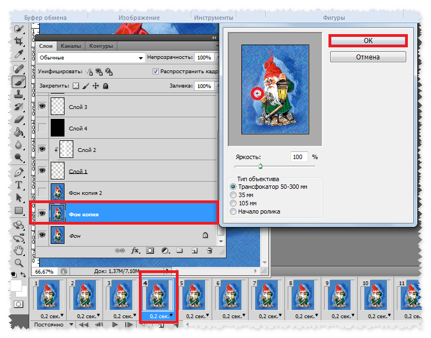431x338 pixels.
Task: Select the Dodge tool
Action: click(x=19, y=157)
